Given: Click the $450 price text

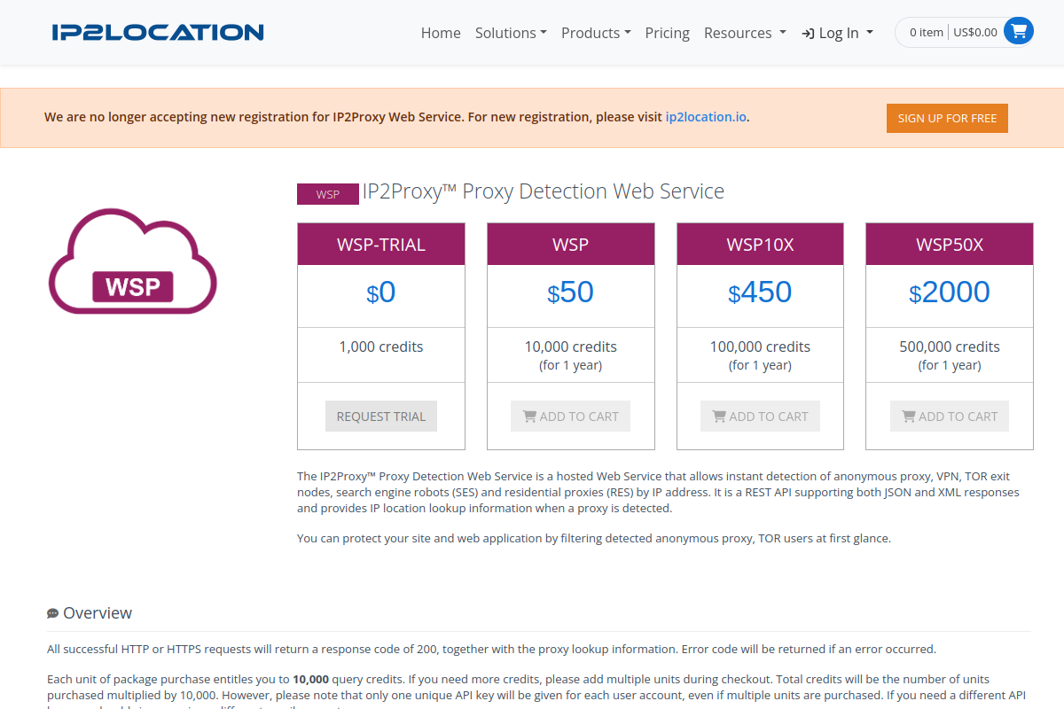Looking at the screenshot, I should click(760, 292).
